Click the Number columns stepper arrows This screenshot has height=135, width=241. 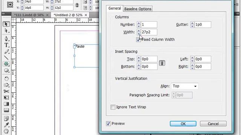click(x=139, y=25)
